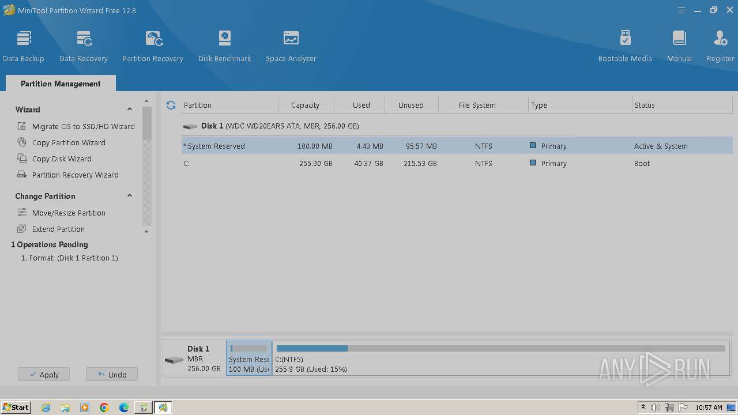Start Disk Benchmark tool
738x415 pixels.
coord(225,46)
